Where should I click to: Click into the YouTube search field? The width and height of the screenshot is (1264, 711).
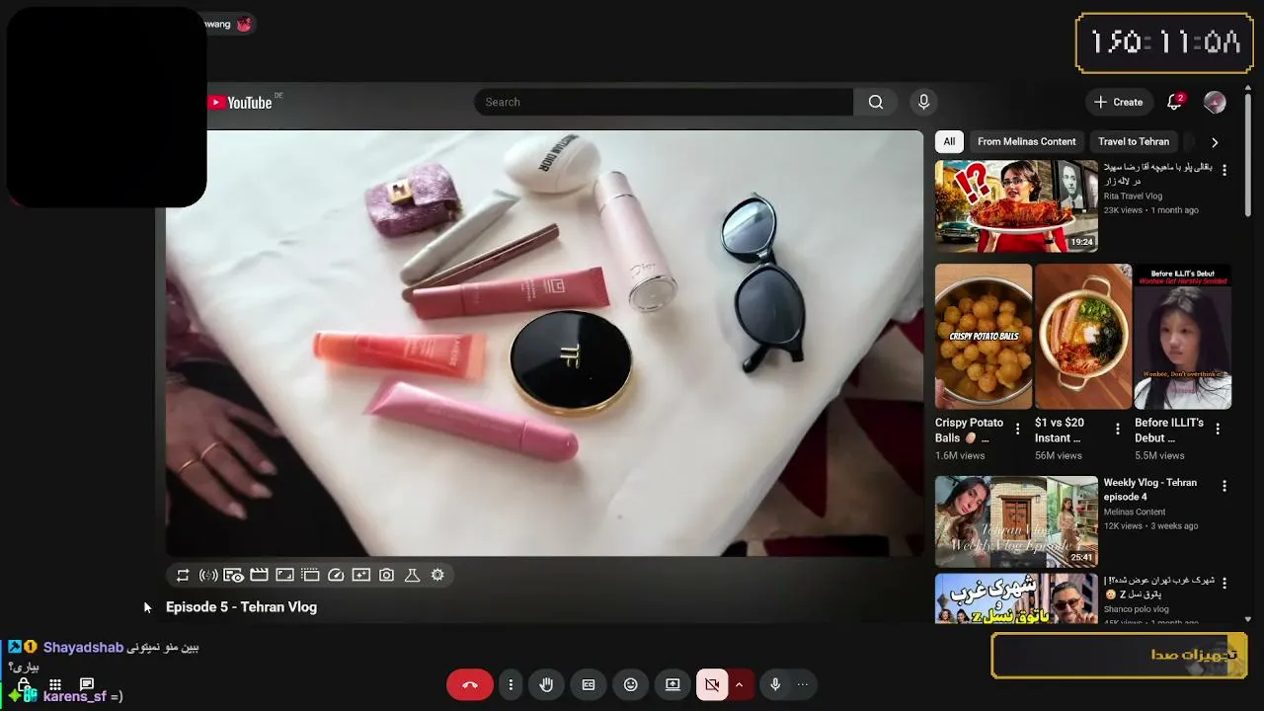pyautogui.click(x=664, y=102)
